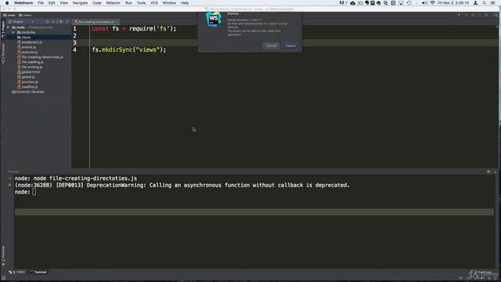Toggle tool window bars in bottom-left corner
This screenshot has width=501, height=282.
point(3,277)
